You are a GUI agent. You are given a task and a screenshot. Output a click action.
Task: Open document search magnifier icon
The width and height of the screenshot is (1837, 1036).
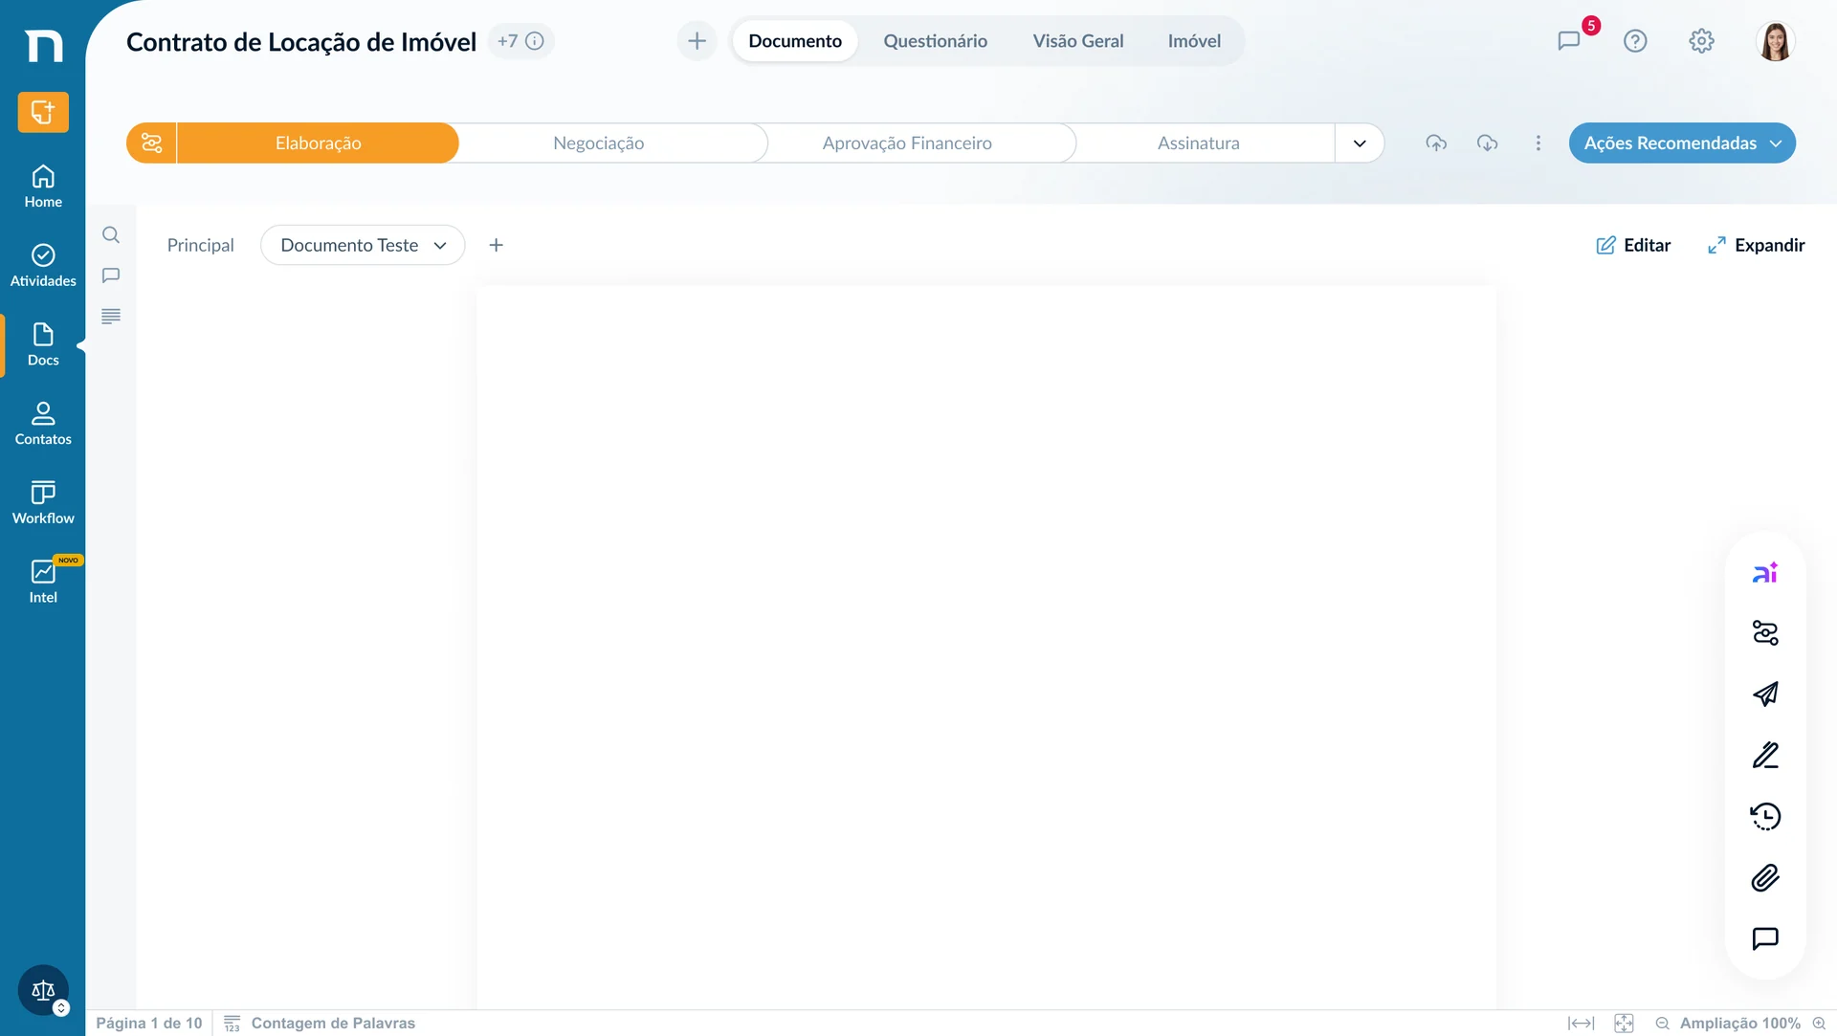(111, 234)
